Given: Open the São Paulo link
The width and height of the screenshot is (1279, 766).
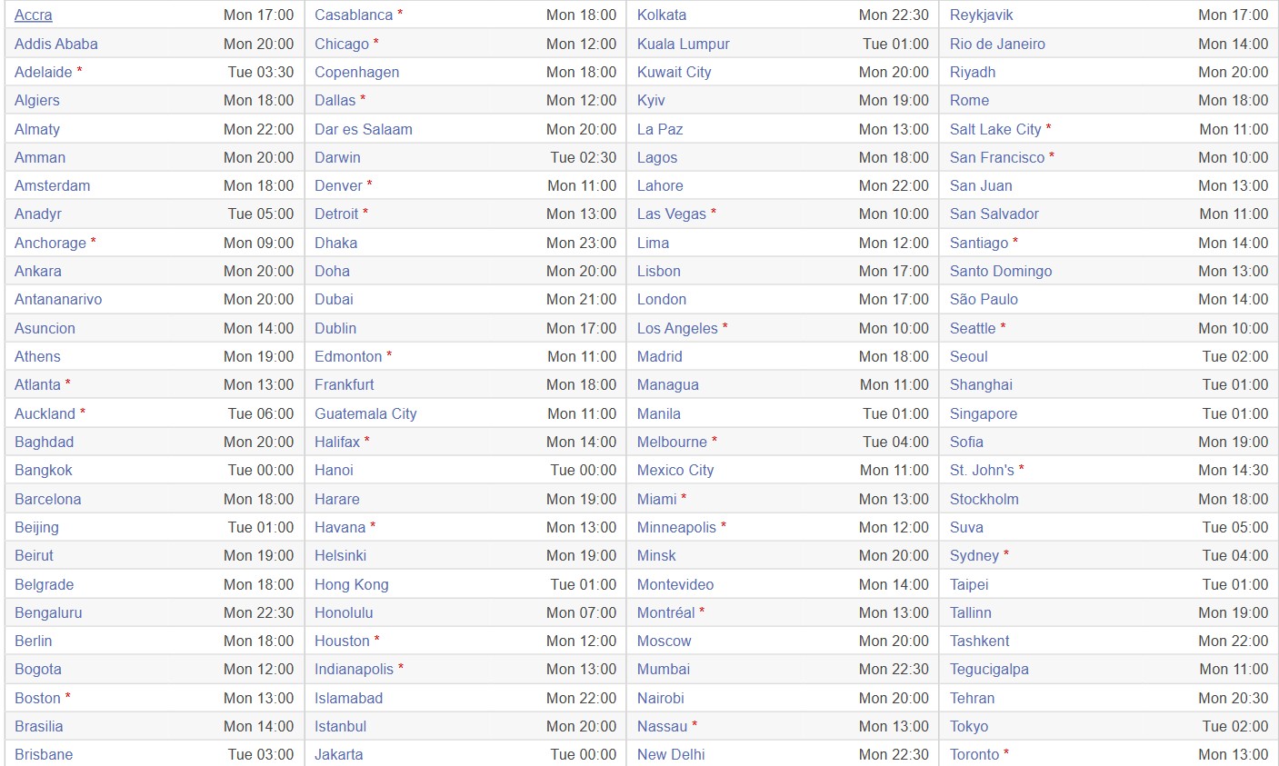Looking at the screenshot, I should pyautogui.click(x=984, y=299).
